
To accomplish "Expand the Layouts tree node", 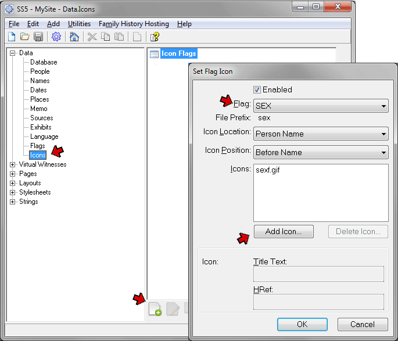I will [12, 183].
